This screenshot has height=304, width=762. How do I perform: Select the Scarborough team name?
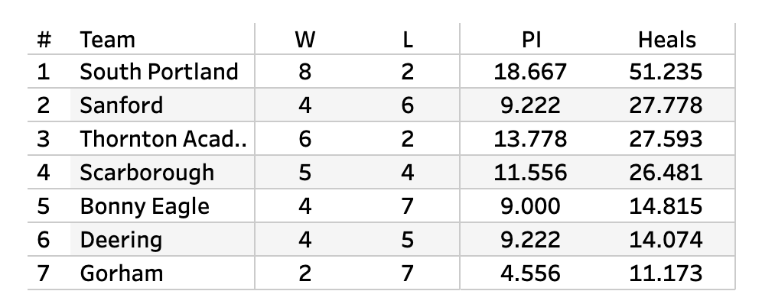(x=147, y=173)
